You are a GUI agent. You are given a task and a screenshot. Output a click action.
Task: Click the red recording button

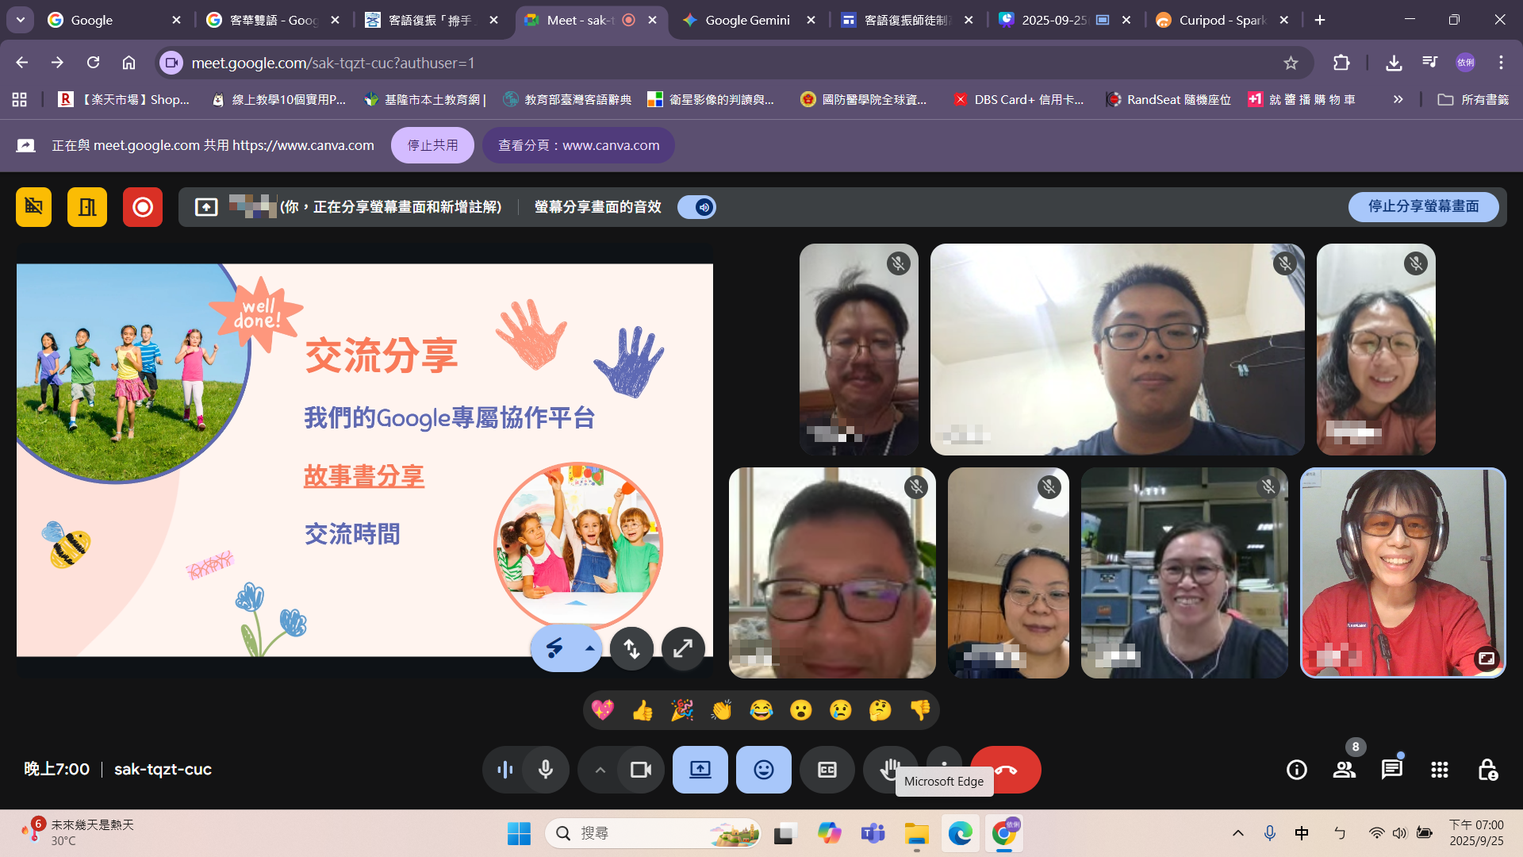point(143,207)
